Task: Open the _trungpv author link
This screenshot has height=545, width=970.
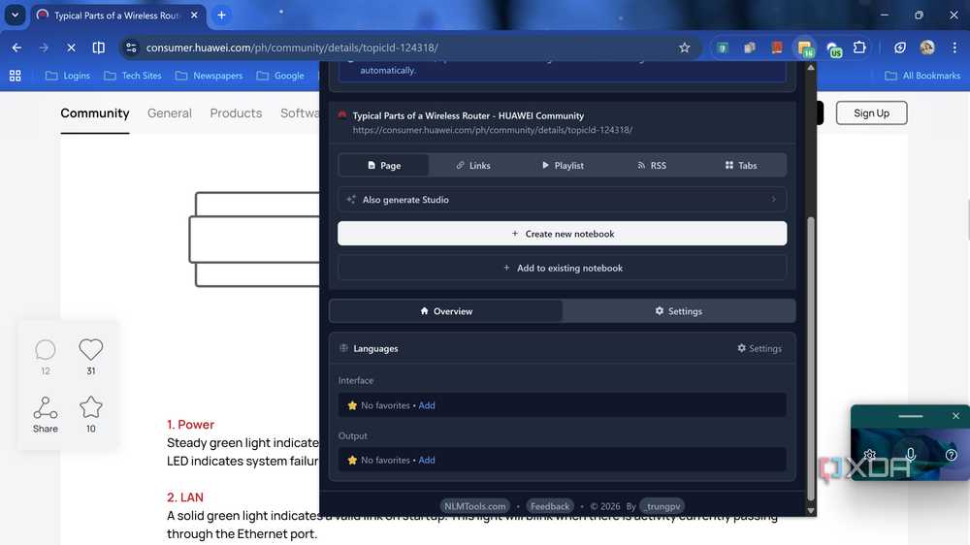Action: [662, 506]
